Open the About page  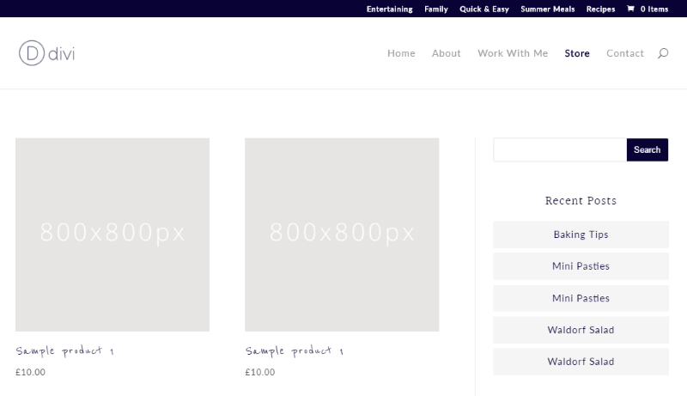(446, 53)
